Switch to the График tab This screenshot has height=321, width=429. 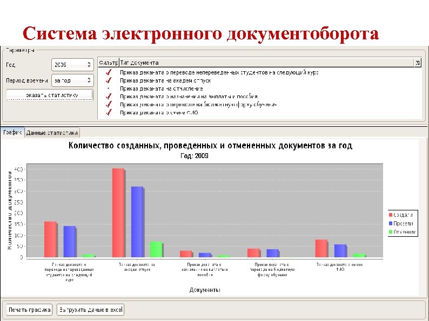click(x=12, y=132)
